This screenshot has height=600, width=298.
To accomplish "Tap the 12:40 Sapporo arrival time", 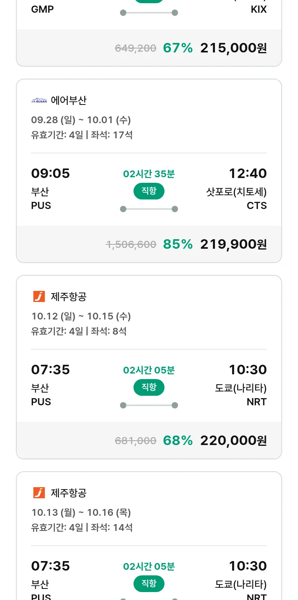I will coord(248,174).
